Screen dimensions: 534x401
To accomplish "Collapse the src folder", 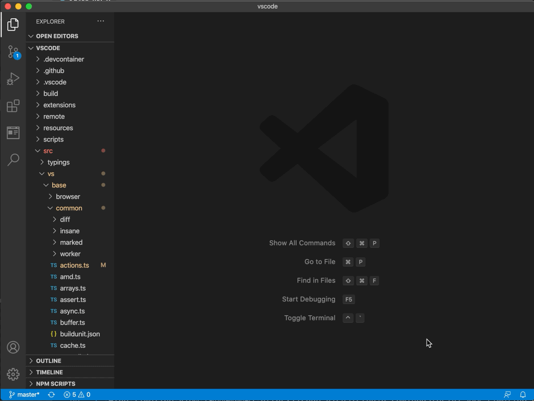I will pyautogui.click(x=48, y=151).
